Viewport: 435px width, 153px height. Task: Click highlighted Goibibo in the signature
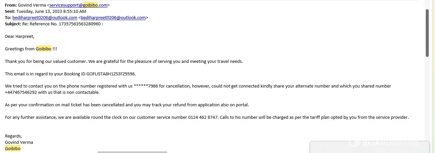[13, 148]
